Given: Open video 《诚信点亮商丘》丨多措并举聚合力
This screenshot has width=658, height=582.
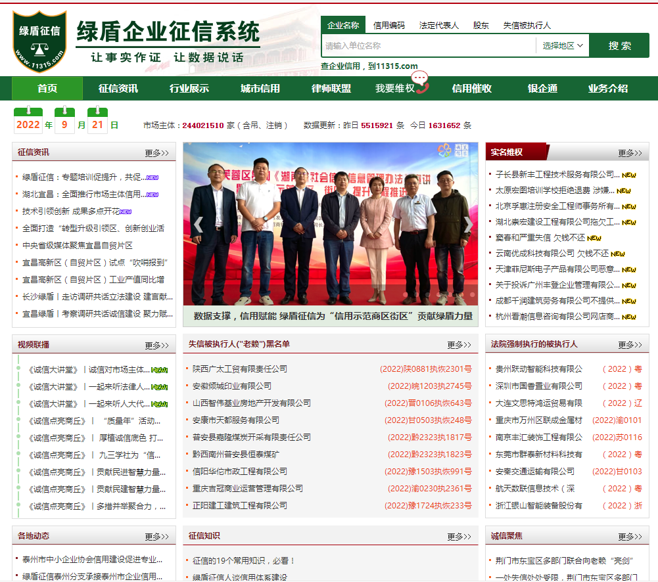Looking at the screenshot, I should point(97,506).
